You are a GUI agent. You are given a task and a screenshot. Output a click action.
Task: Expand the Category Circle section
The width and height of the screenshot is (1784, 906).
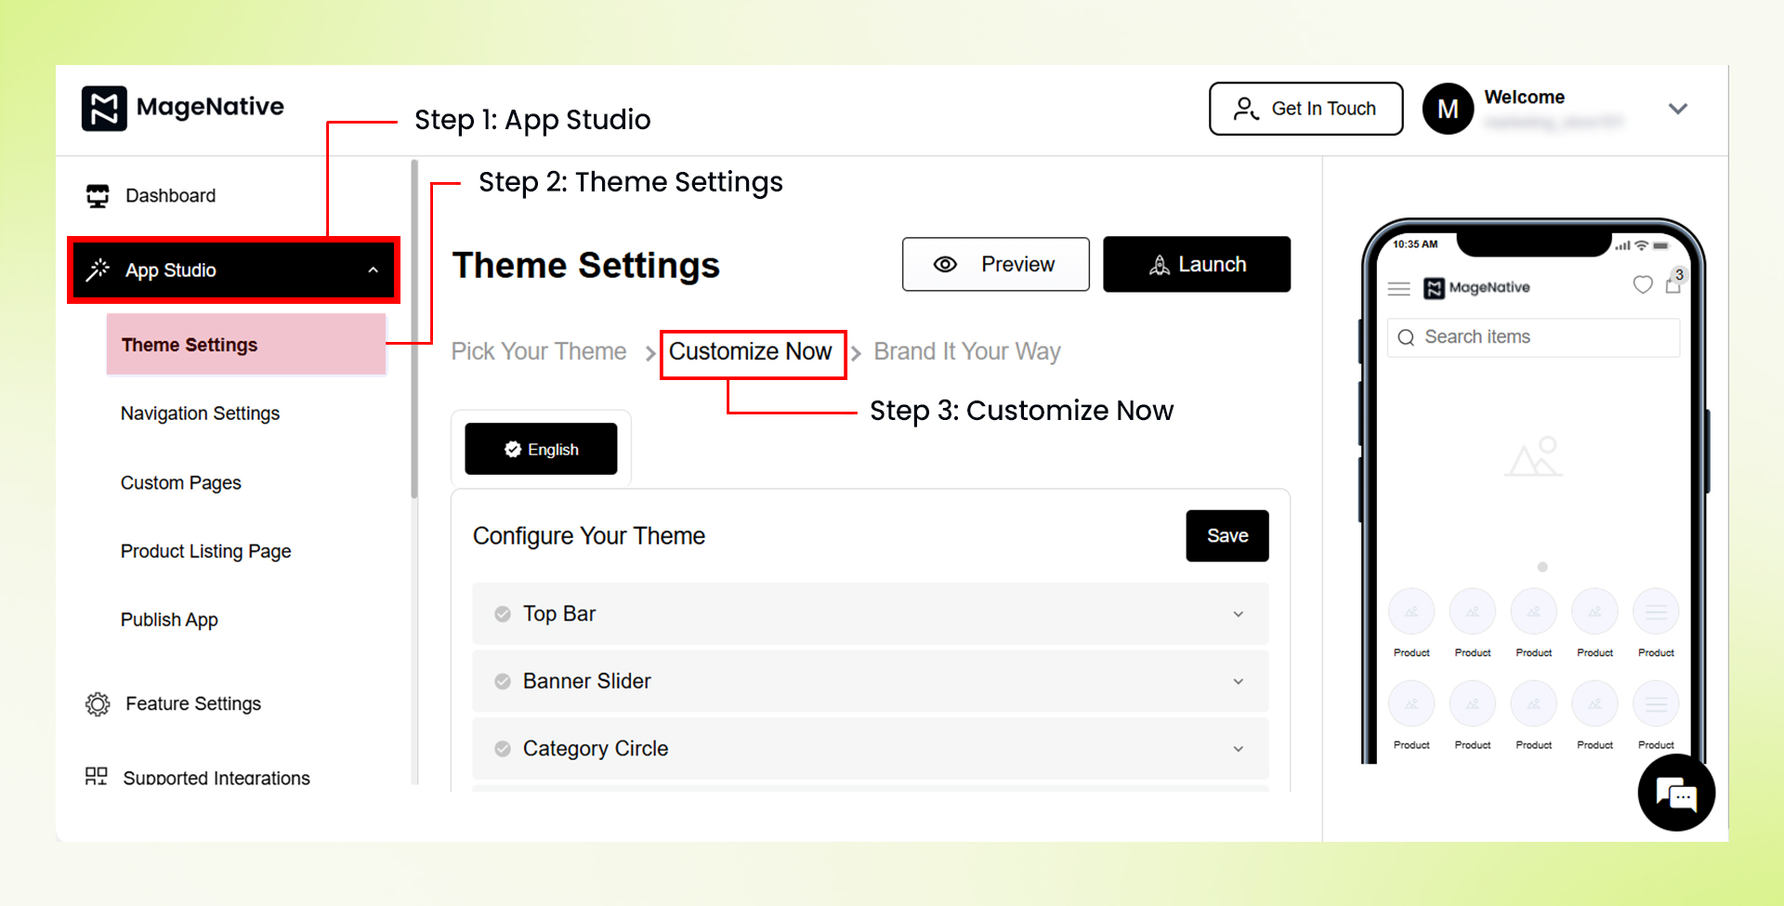pos(1238,748)
